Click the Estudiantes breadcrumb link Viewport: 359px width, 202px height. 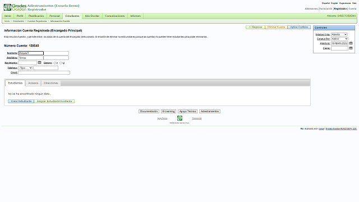19,21
